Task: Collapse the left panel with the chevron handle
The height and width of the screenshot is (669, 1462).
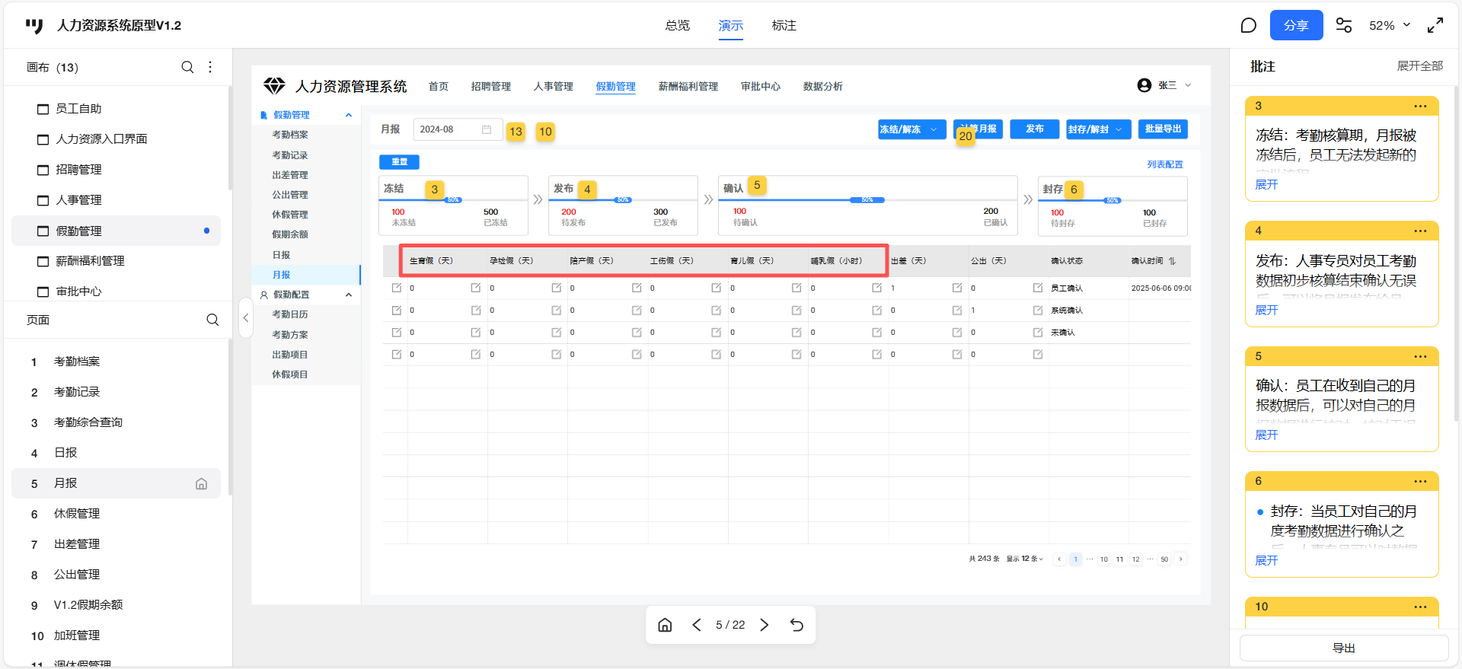Action: pyautogui.click(x=245, y=318)
